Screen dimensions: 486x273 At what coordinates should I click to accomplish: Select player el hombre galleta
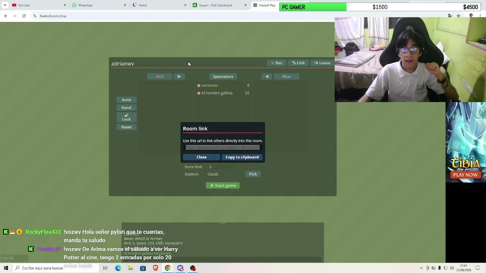223,93
